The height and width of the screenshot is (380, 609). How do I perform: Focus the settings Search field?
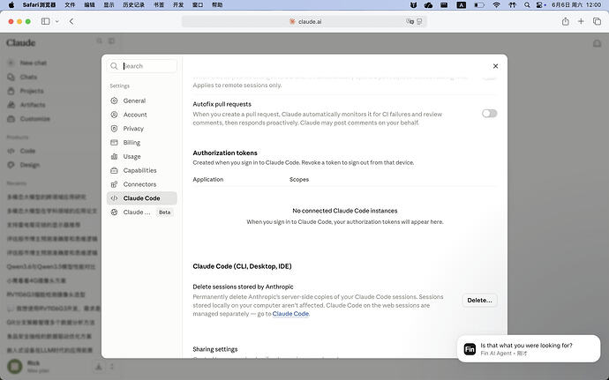(x=142, y=66)
